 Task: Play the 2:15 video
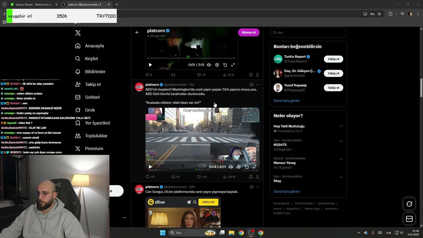(x=150, y=65)
